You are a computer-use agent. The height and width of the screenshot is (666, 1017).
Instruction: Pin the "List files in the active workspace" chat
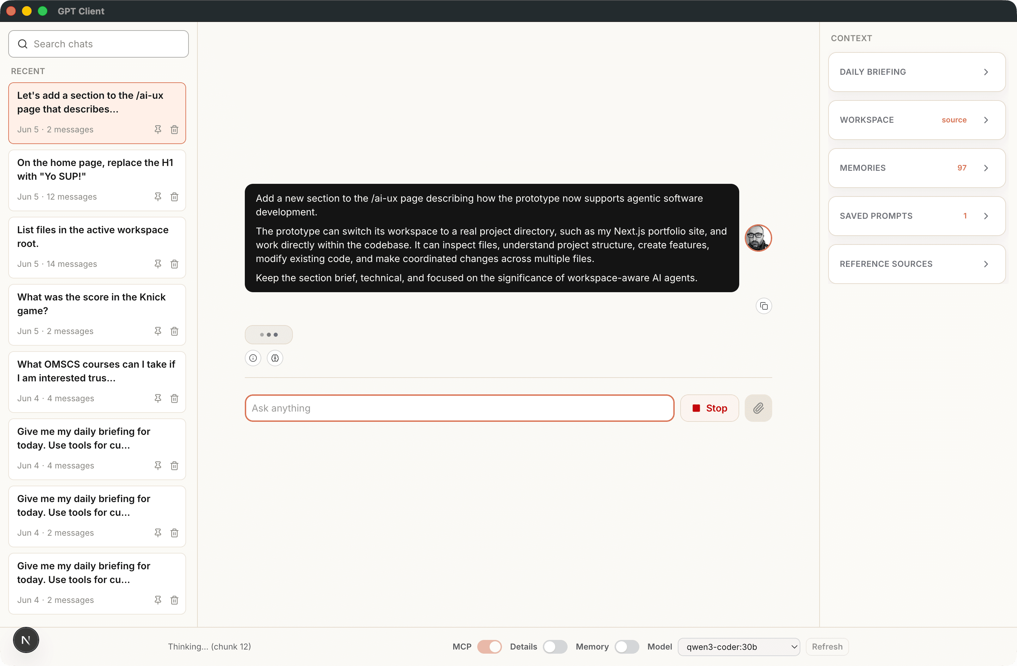point(158,264)
